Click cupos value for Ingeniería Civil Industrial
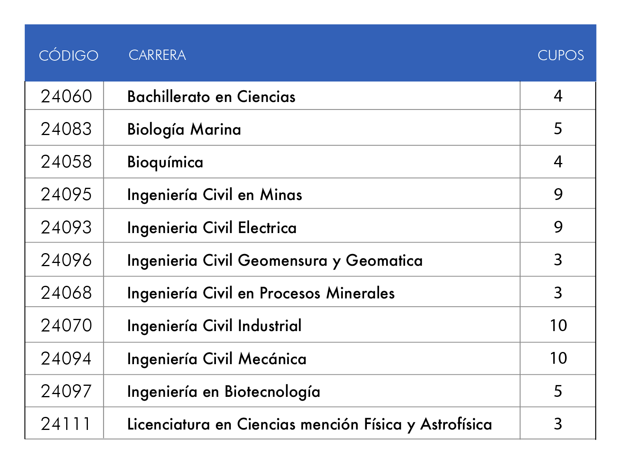Screen dimensions: 636x474 (x=558, y=326)
